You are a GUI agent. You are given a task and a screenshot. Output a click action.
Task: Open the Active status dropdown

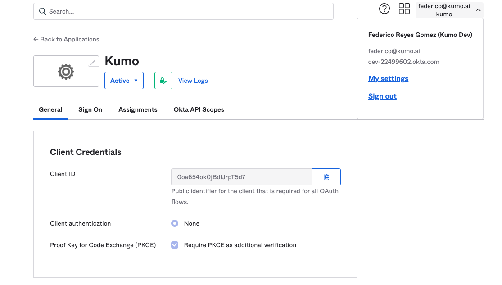click(x=124, y=81)
